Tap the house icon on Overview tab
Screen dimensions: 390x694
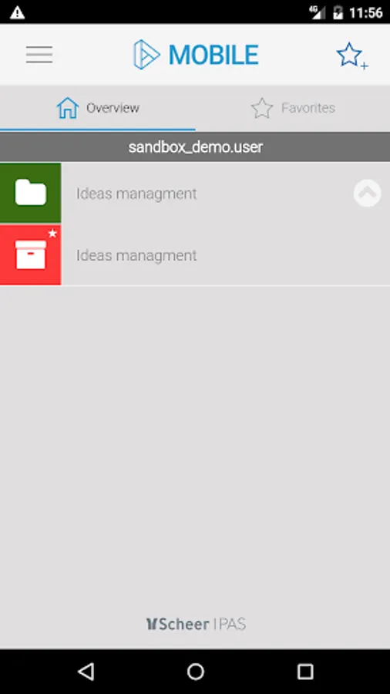68,108
